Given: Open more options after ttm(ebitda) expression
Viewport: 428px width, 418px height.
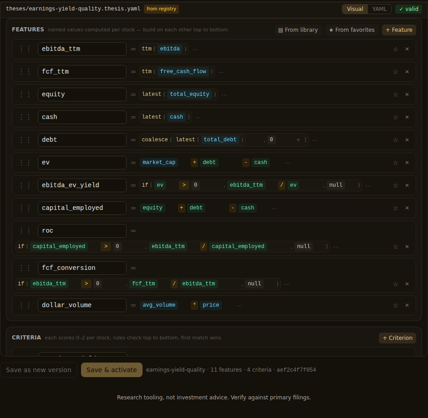Looking at the screenshot, I should click(194, 49).
